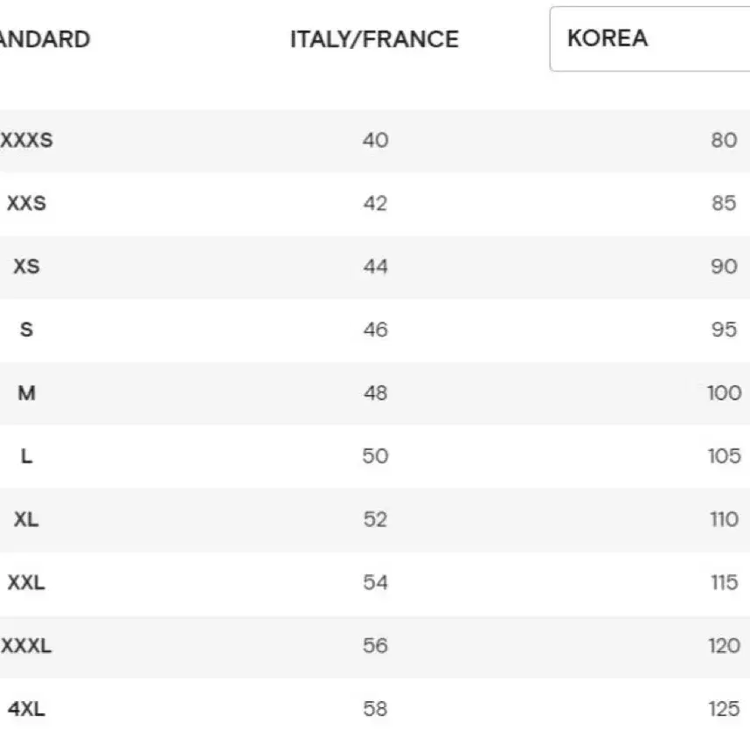The image size is (750, 750).
Task: Click Italy/France size 58 value
Action: (x=375, y=709)
